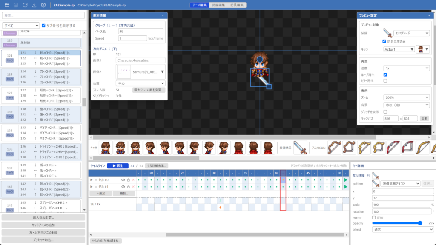Pick the equipped weapon sword icon in sprite strip

click(x=300, y=148)
